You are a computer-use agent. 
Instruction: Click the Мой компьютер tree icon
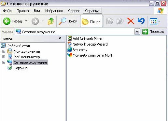(10, 57)
